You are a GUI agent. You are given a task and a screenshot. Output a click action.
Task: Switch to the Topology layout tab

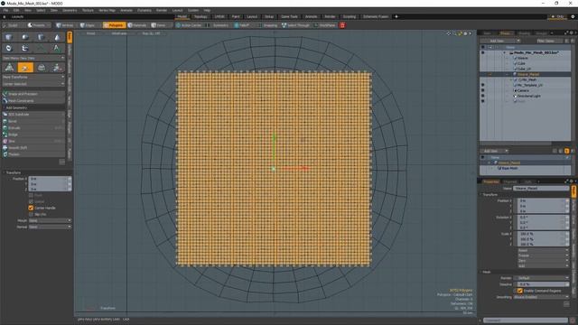pyautogui.click(x=200, y=16)
